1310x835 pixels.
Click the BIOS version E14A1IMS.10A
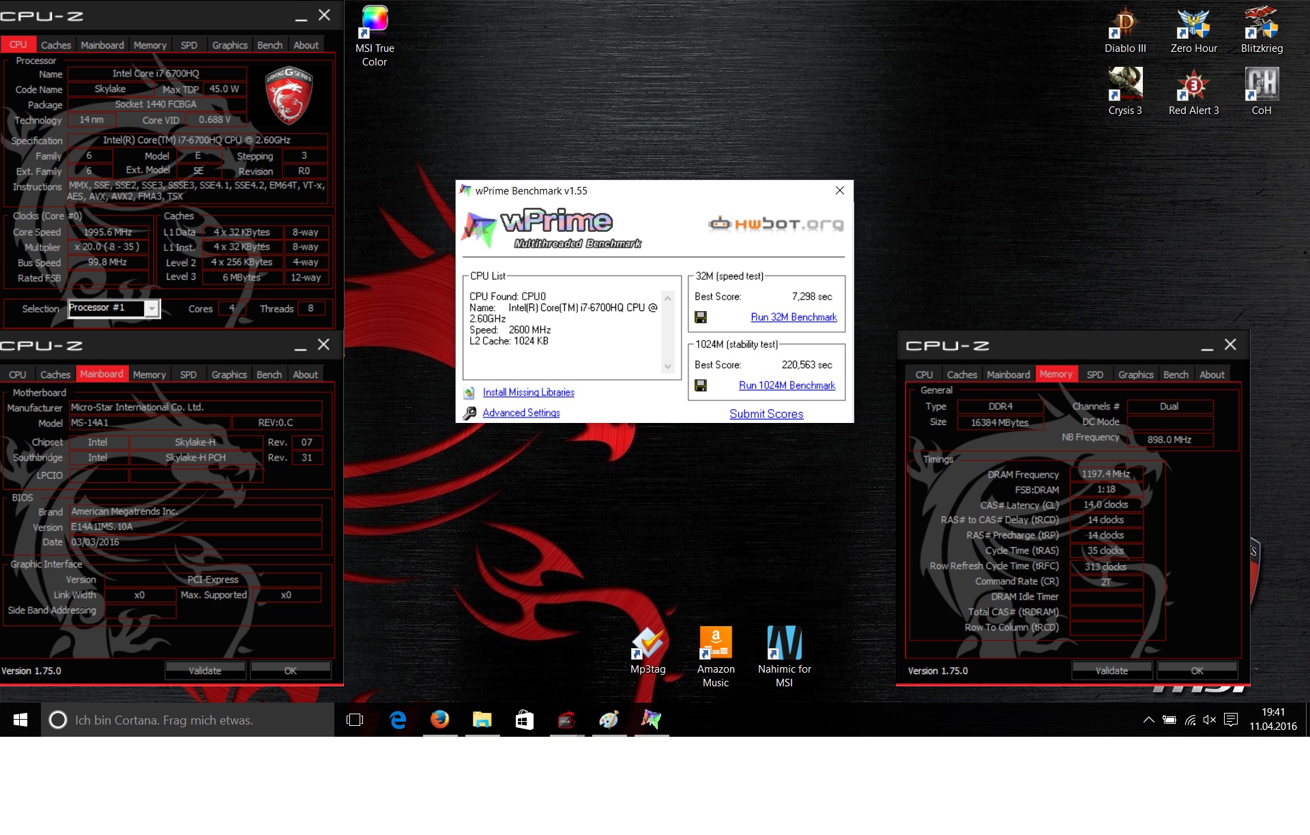[x=195, y=527]
